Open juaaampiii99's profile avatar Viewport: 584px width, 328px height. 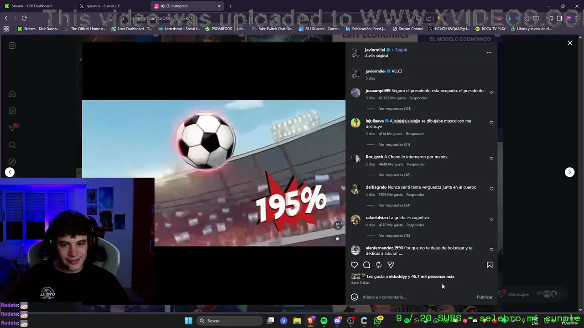[x=355, y=93]
